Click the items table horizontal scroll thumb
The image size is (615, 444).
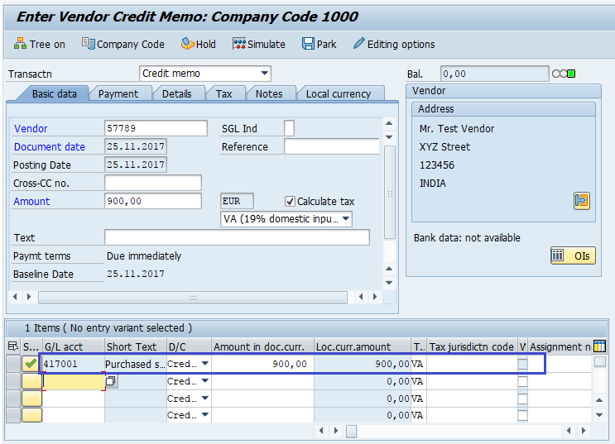pyautogui.click(x=352, y=431)
